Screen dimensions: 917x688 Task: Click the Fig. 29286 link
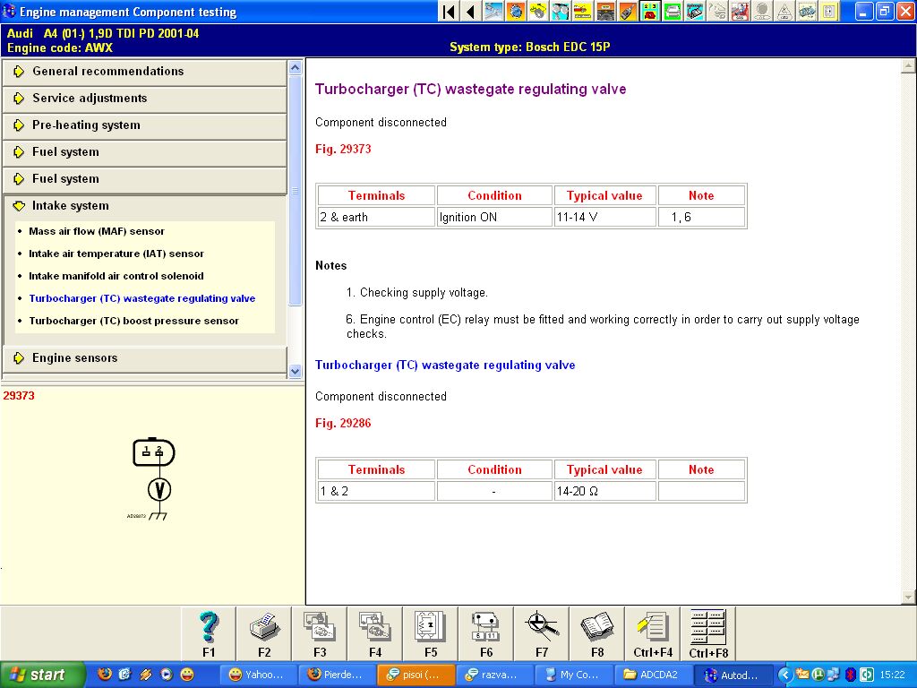click(x=343, y=423)
